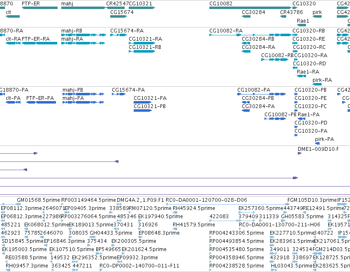Click the RH45924.5prime EST label

194,208
